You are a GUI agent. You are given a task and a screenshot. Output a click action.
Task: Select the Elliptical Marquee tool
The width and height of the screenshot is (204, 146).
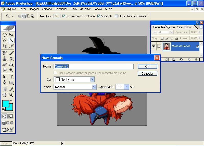coord(5,35)
